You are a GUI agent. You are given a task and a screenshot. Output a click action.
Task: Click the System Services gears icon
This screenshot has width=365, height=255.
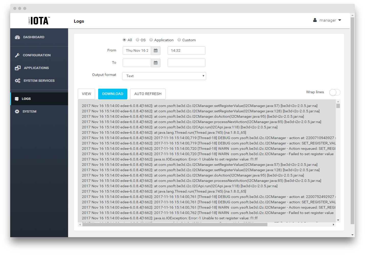pos(18,81)
